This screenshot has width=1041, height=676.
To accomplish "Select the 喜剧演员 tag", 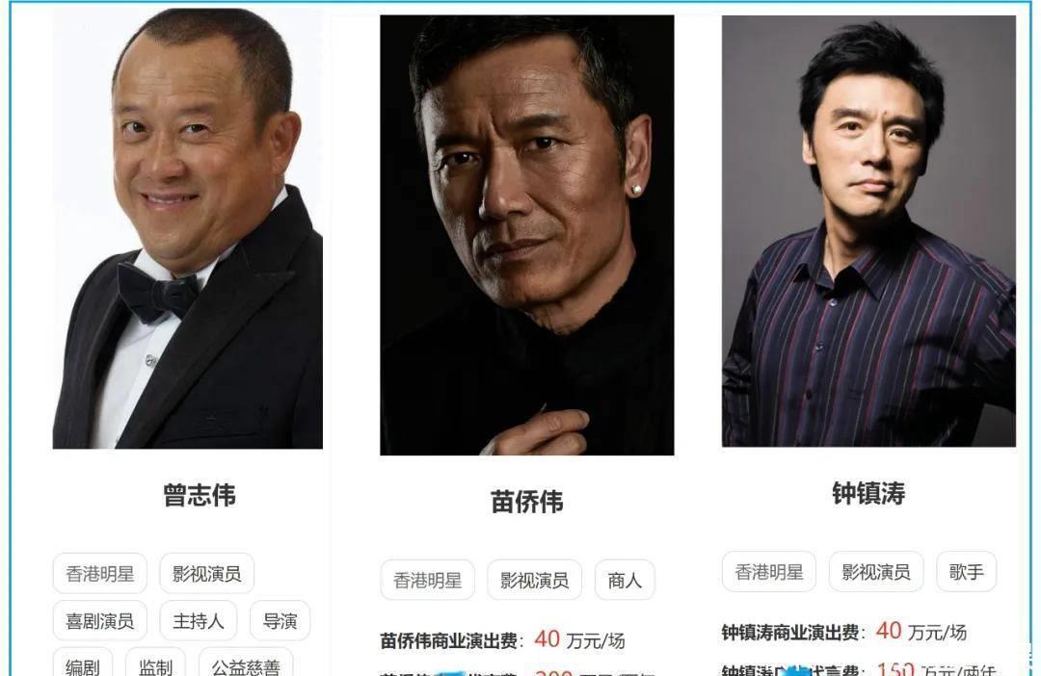I will coord(99,621).
